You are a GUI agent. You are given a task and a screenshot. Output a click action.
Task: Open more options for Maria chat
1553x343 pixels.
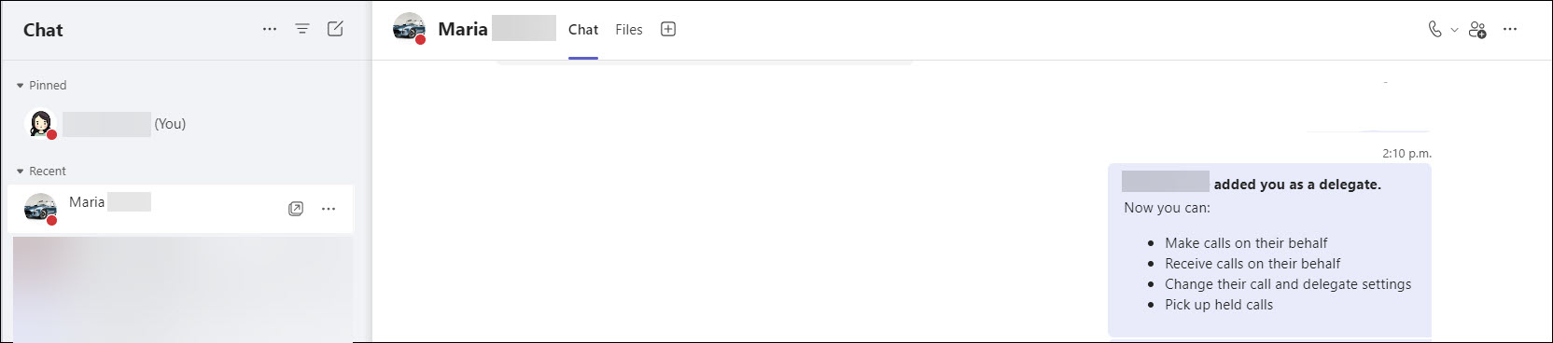329,209
